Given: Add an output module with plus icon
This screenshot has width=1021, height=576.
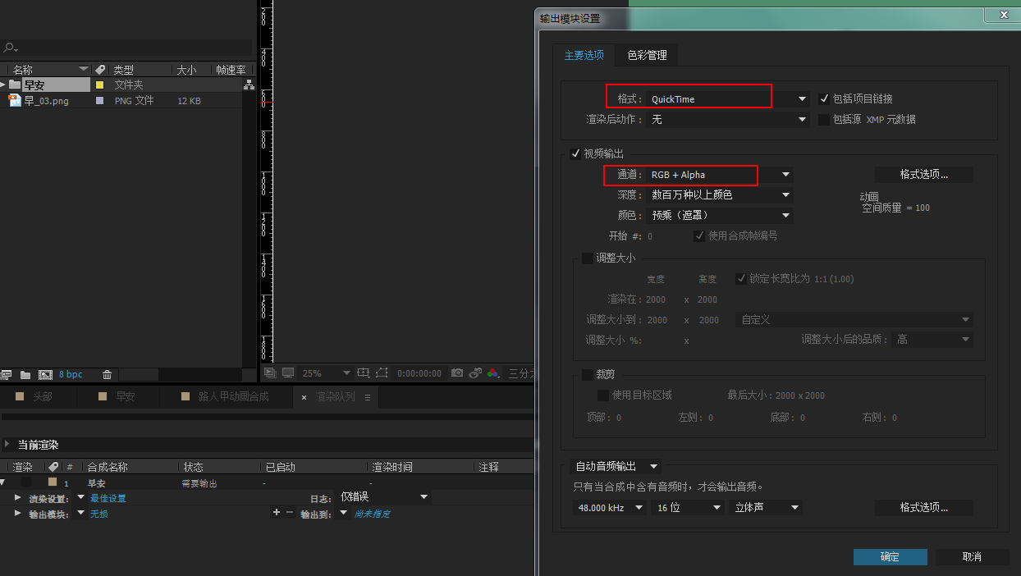Looking at the screenshot, I should (277, 512).
